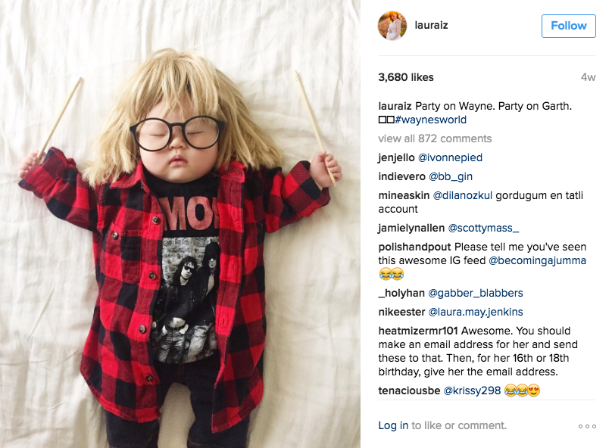612x448 pixels.
Task: Open the @bb_gin mention
Action: [451, 176]
